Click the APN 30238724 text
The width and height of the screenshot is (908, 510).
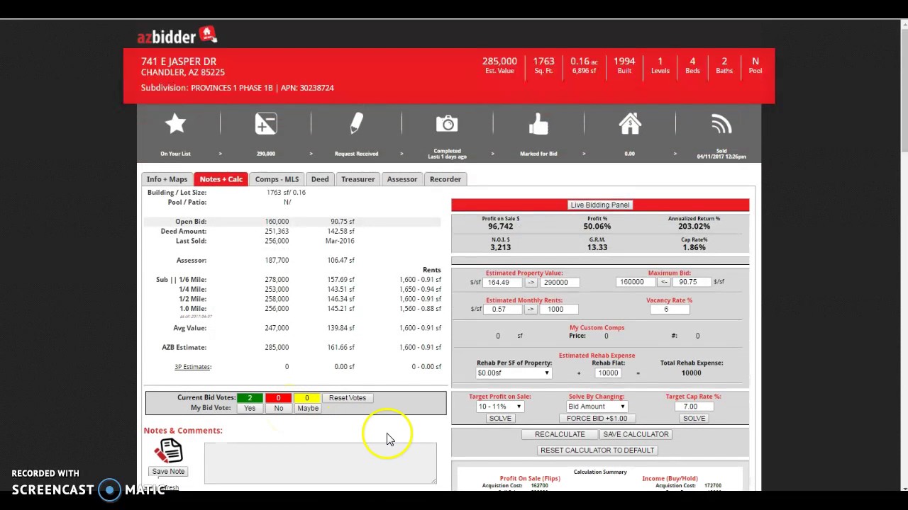point(307,88)
